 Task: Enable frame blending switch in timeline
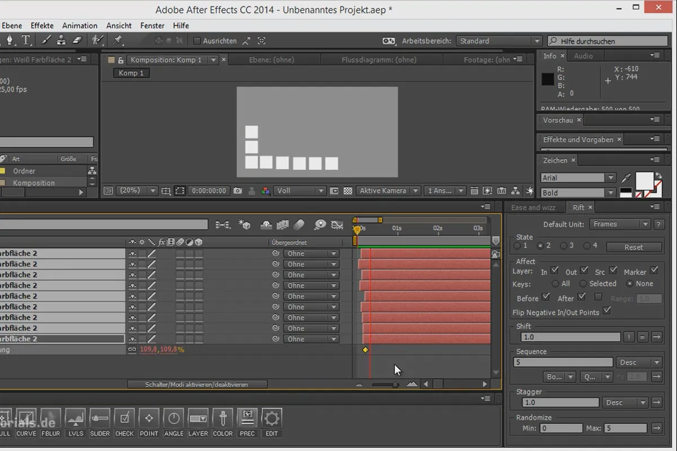coord(283,225)
